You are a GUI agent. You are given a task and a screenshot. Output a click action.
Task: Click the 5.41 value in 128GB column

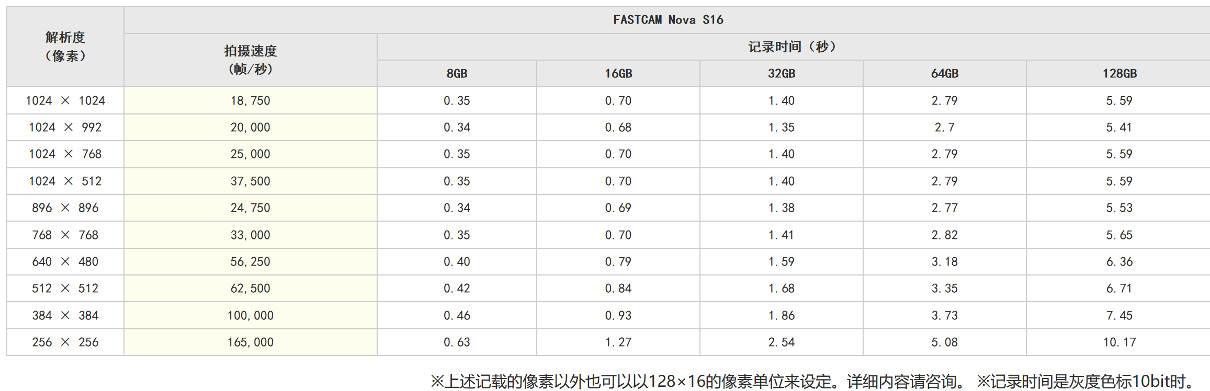pyautogui.click(x=1119, y=128)
